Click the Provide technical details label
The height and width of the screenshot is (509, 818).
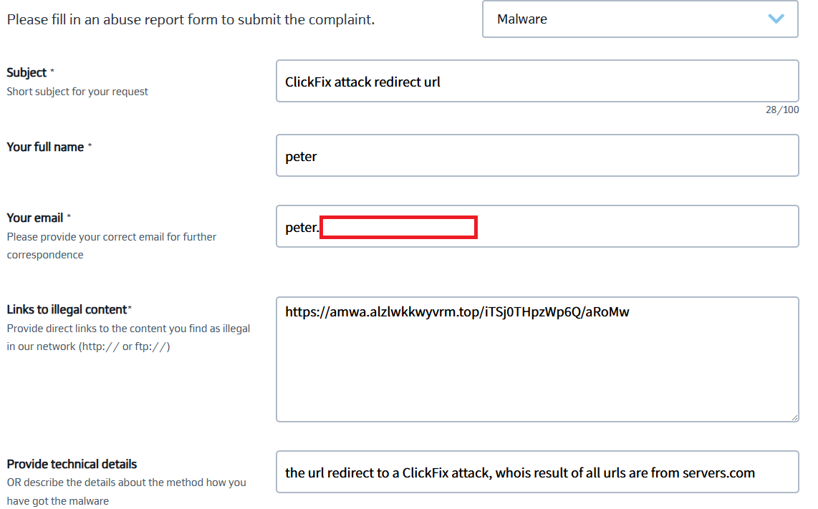pos(72,464)
